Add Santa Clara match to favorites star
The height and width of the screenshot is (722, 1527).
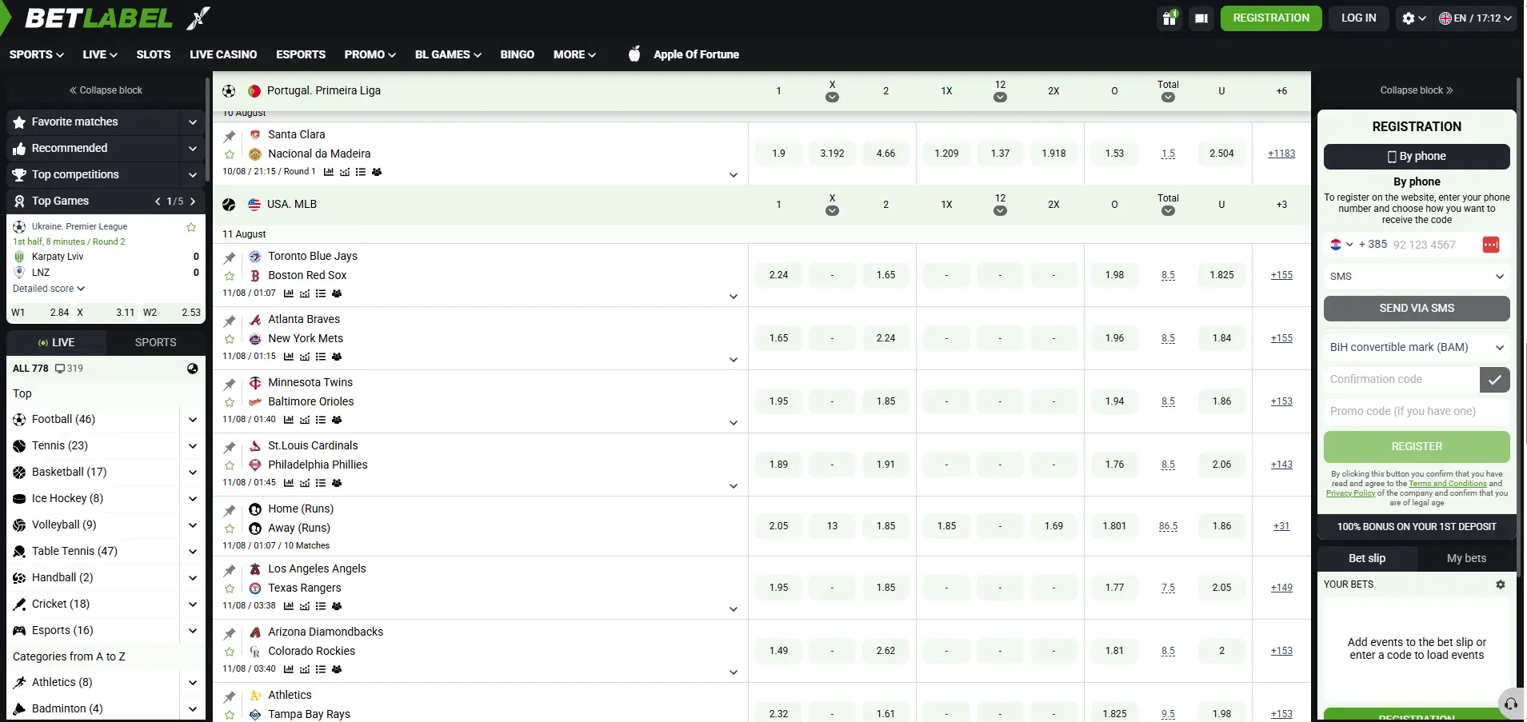[x=230, y=154]
